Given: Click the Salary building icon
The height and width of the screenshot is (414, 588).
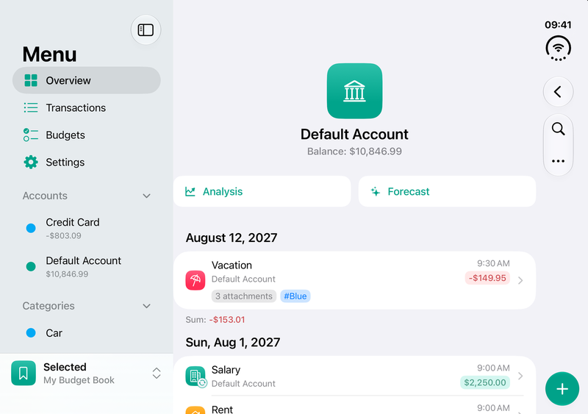Looking at the screenshot, I should [x=196, y=376].
